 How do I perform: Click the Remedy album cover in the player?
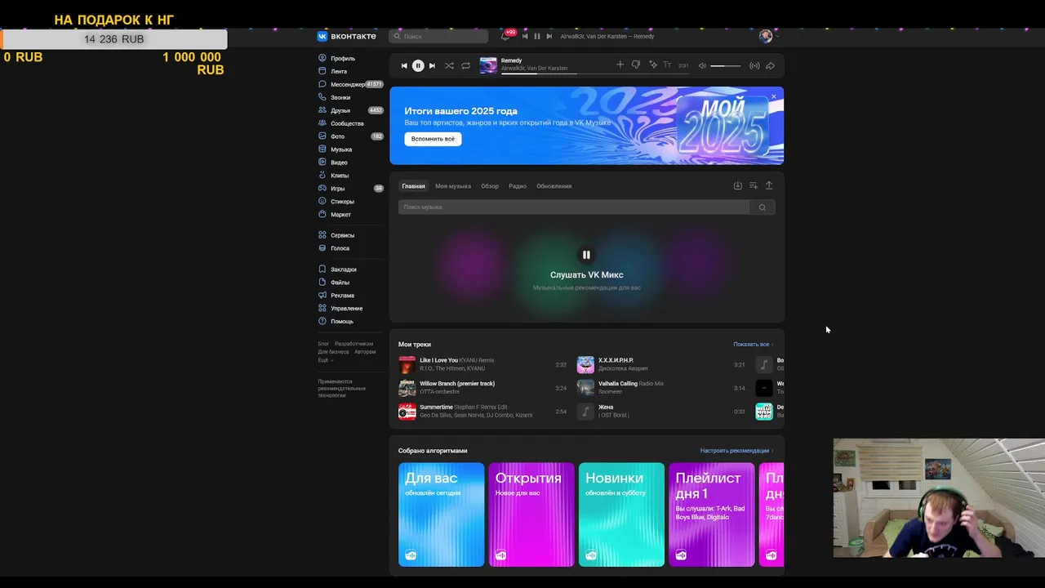click(488, 65)
